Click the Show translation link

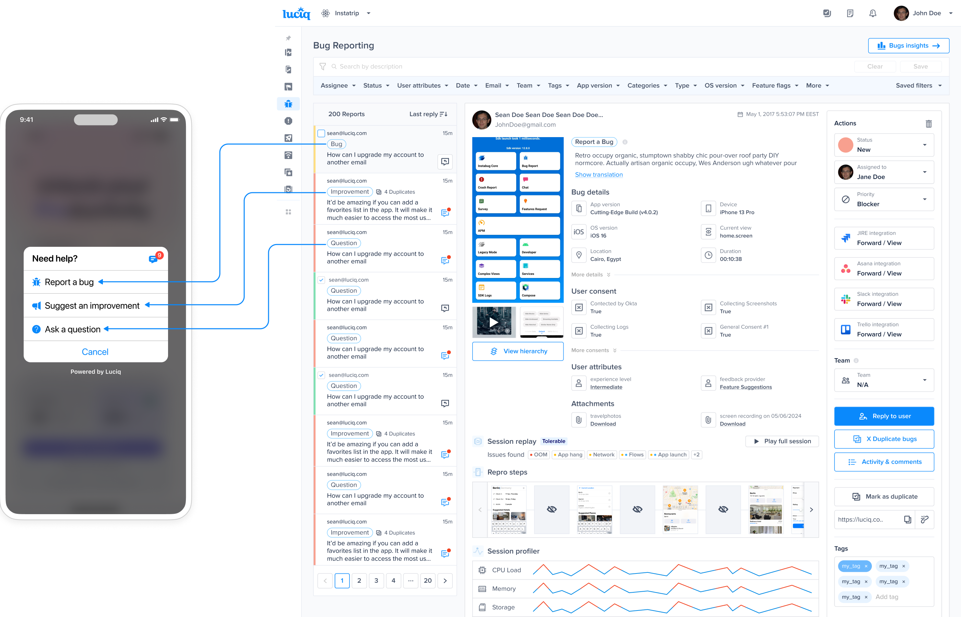click(599, 175)
